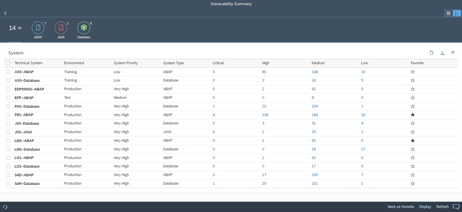
Task: Select the ABAP systems filter icon
Action: click(38, 28)
